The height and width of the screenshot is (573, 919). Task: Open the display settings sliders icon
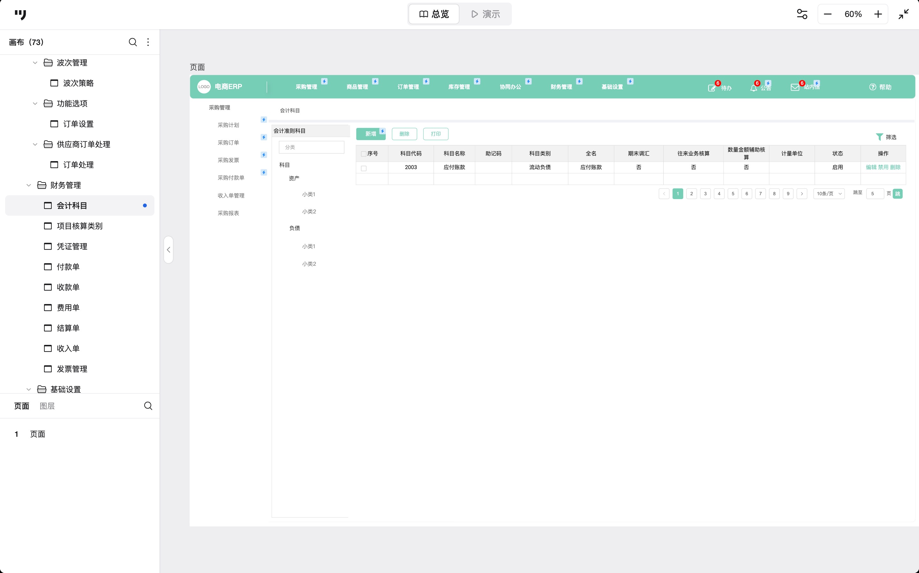[x=802, y=14]
